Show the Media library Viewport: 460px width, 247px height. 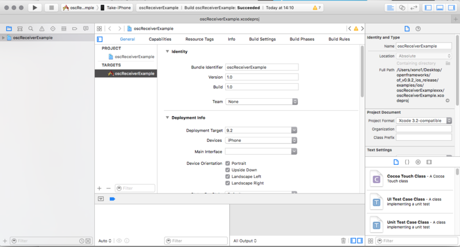point(429,162)
